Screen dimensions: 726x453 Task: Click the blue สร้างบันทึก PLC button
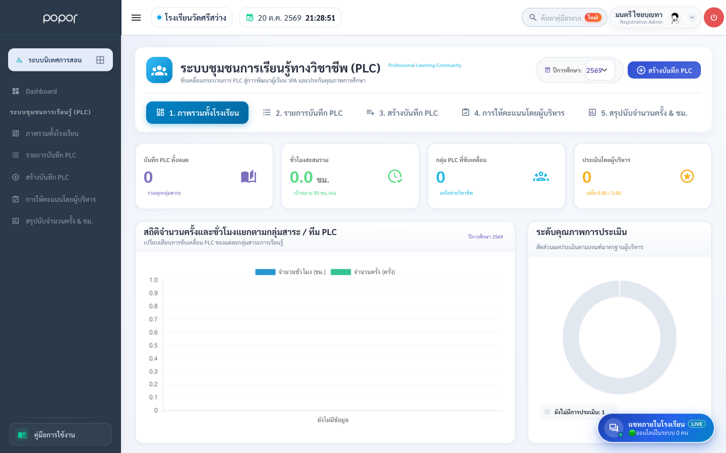(x=664, y=70)
